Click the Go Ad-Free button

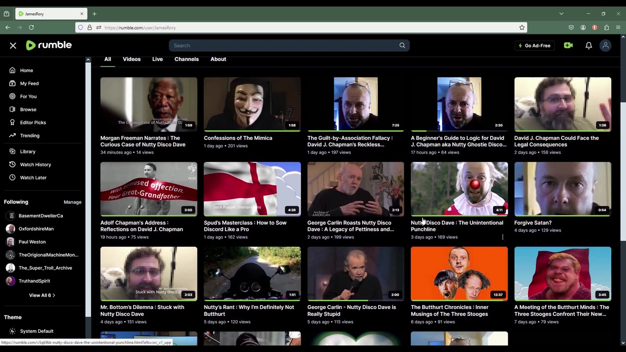(535, 45)
